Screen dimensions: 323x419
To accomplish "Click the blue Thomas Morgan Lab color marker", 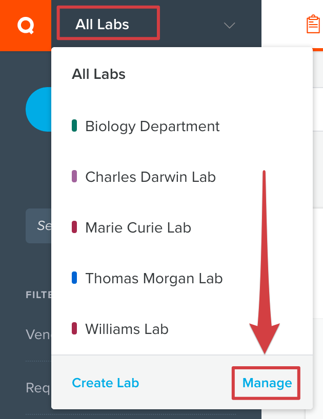I will click(x=74, y=278).
